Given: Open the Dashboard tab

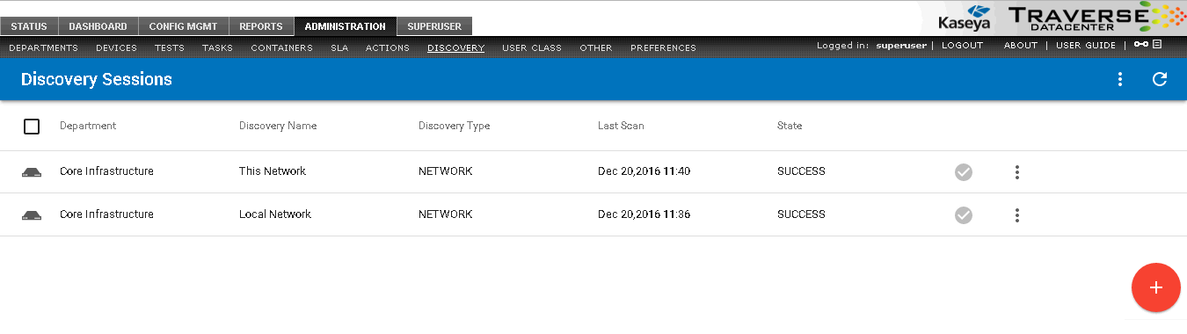Looking at the screenshot, I should click(x=98, y=26).
